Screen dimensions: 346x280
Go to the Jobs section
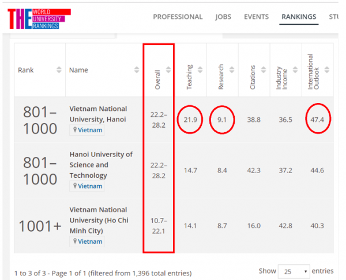click(223, 17)
